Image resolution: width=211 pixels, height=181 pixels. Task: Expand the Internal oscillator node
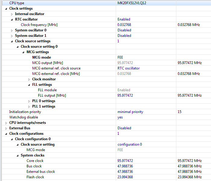tap(12, 14)
